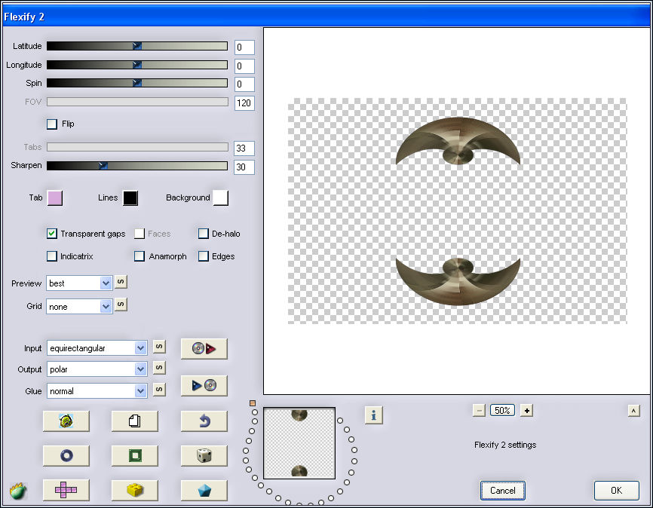Open the Preview quality dropdown
653x508 pixels.
click(79, 283)
